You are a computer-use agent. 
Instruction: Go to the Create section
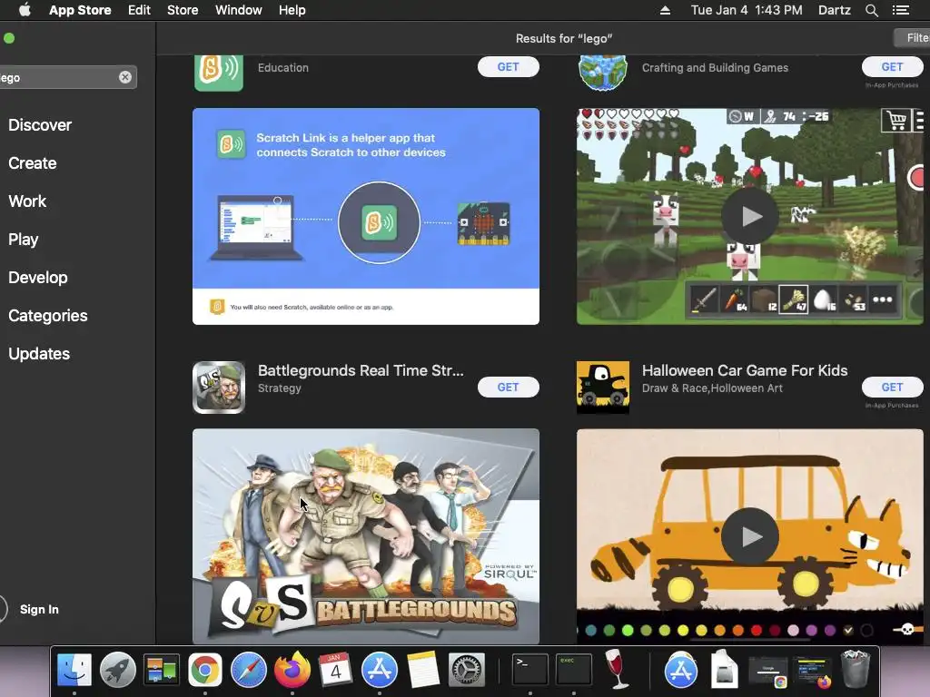click(x=33, y=163)
